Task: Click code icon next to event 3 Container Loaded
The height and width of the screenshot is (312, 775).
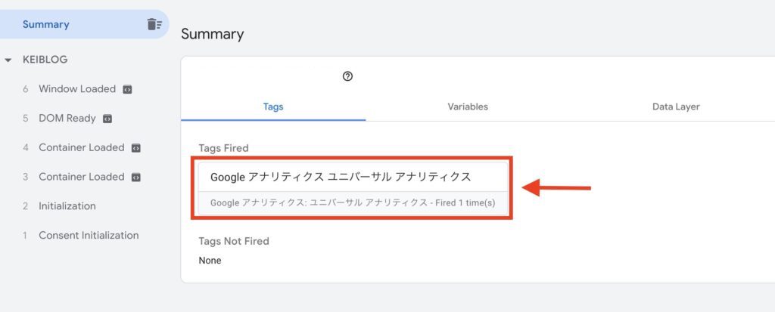Action: tap(136, 178)
